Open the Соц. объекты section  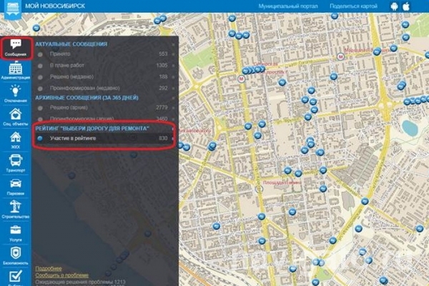pos(15,117)
